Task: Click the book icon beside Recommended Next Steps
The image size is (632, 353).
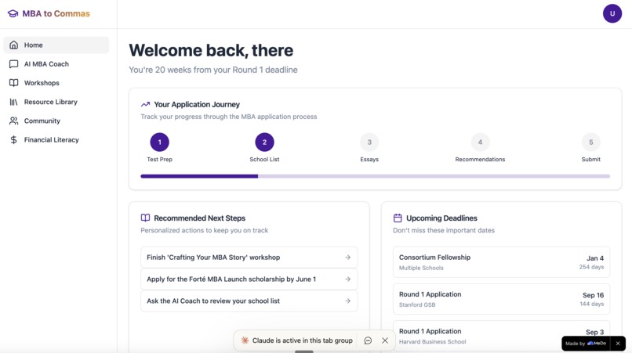Action: pyautogui.click(x=145, y=218)
